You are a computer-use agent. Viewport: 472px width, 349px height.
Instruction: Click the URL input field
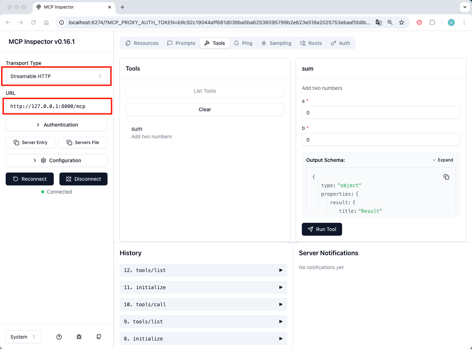[57, 106]
